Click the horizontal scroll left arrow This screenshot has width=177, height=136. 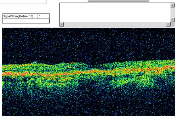[x=62, y=24]
